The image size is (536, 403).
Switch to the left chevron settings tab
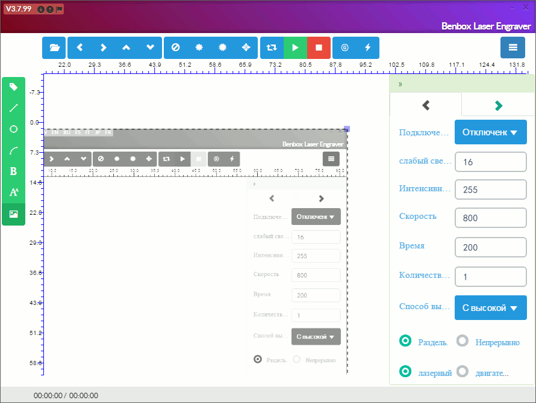[426, 105]
